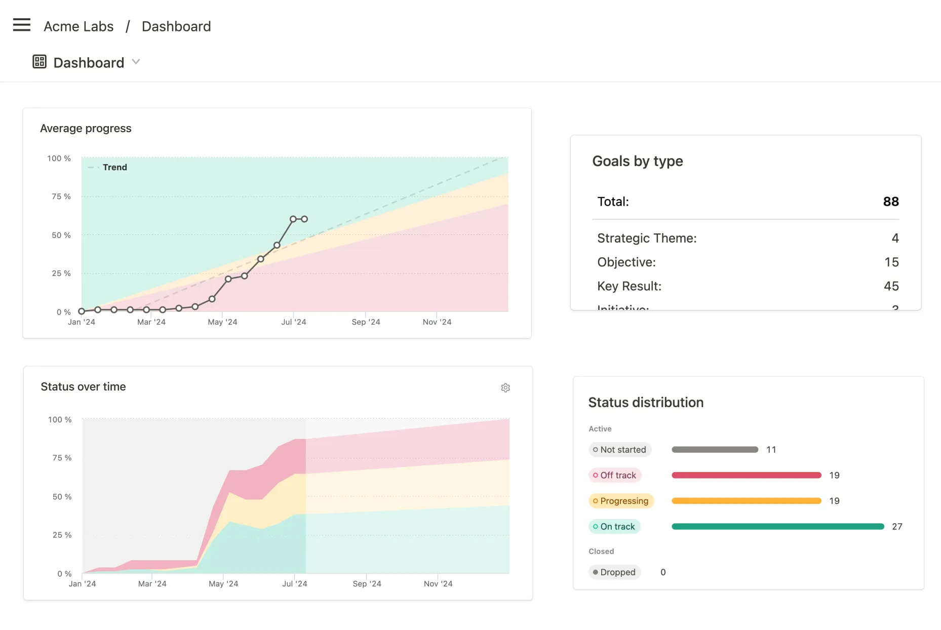The image size is (941, 630).
Task: Click the green On track bar showing 27
Action: coord(776,527)
